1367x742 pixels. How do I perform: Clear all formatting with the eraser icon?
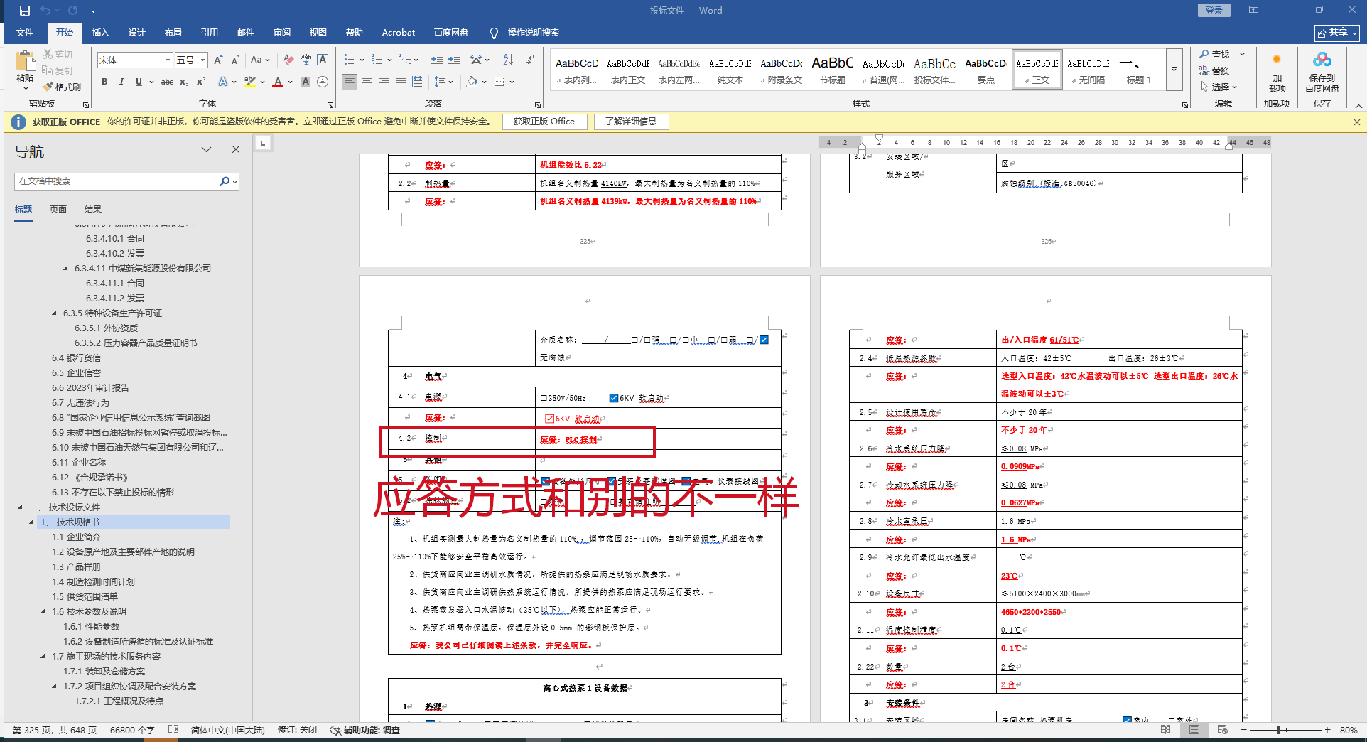coord(288,60)
